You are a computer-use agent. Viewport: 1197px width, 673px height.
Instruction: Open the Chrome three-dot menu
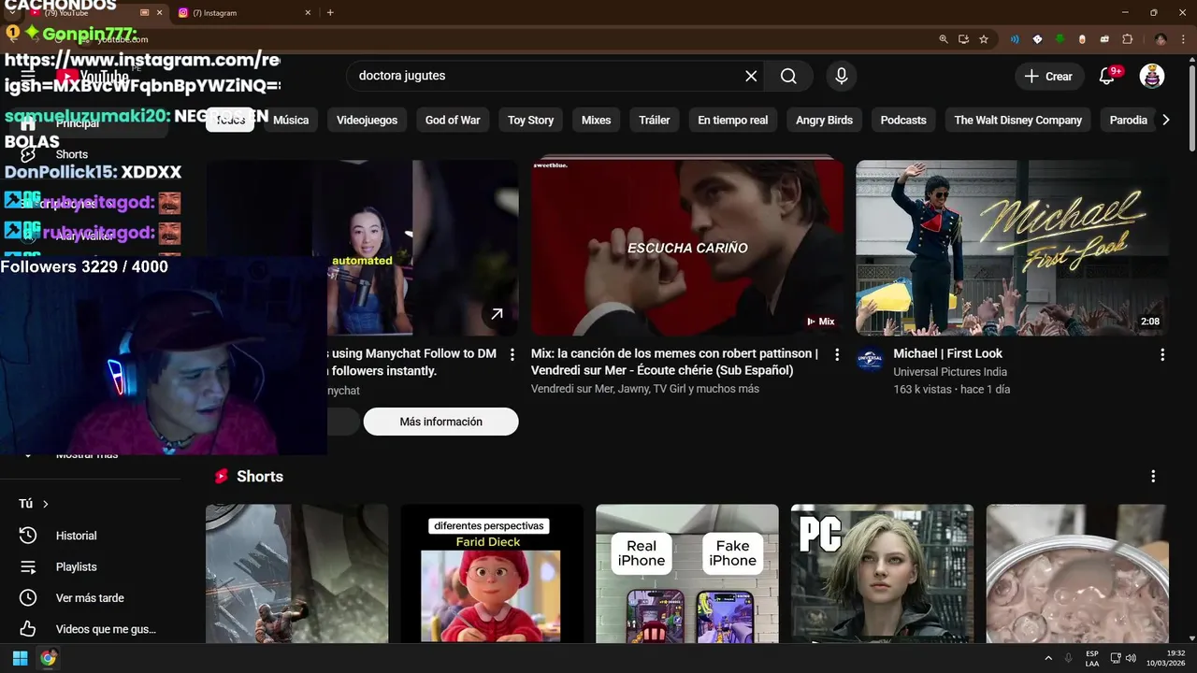(1184, 39)
